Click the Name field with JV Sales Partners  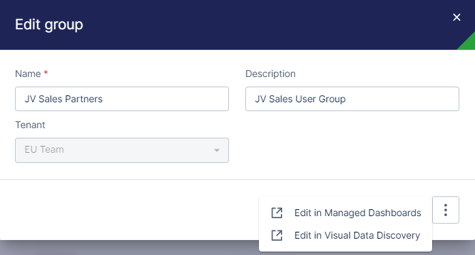pos(122,99)
